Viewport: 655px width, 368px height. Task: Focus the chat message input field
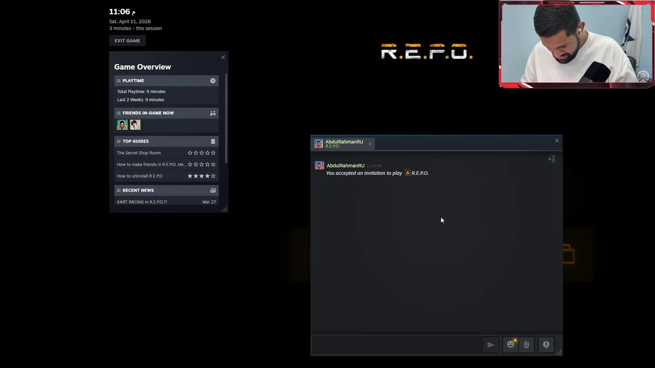coord(397,345)
